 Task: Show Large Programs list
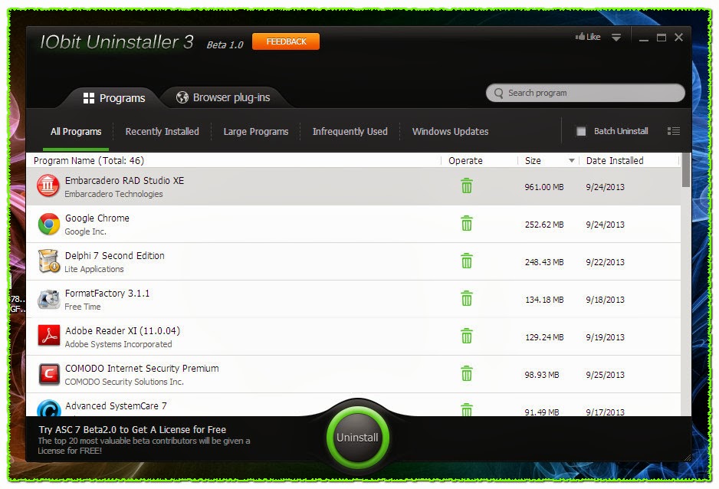coord(256,132)
